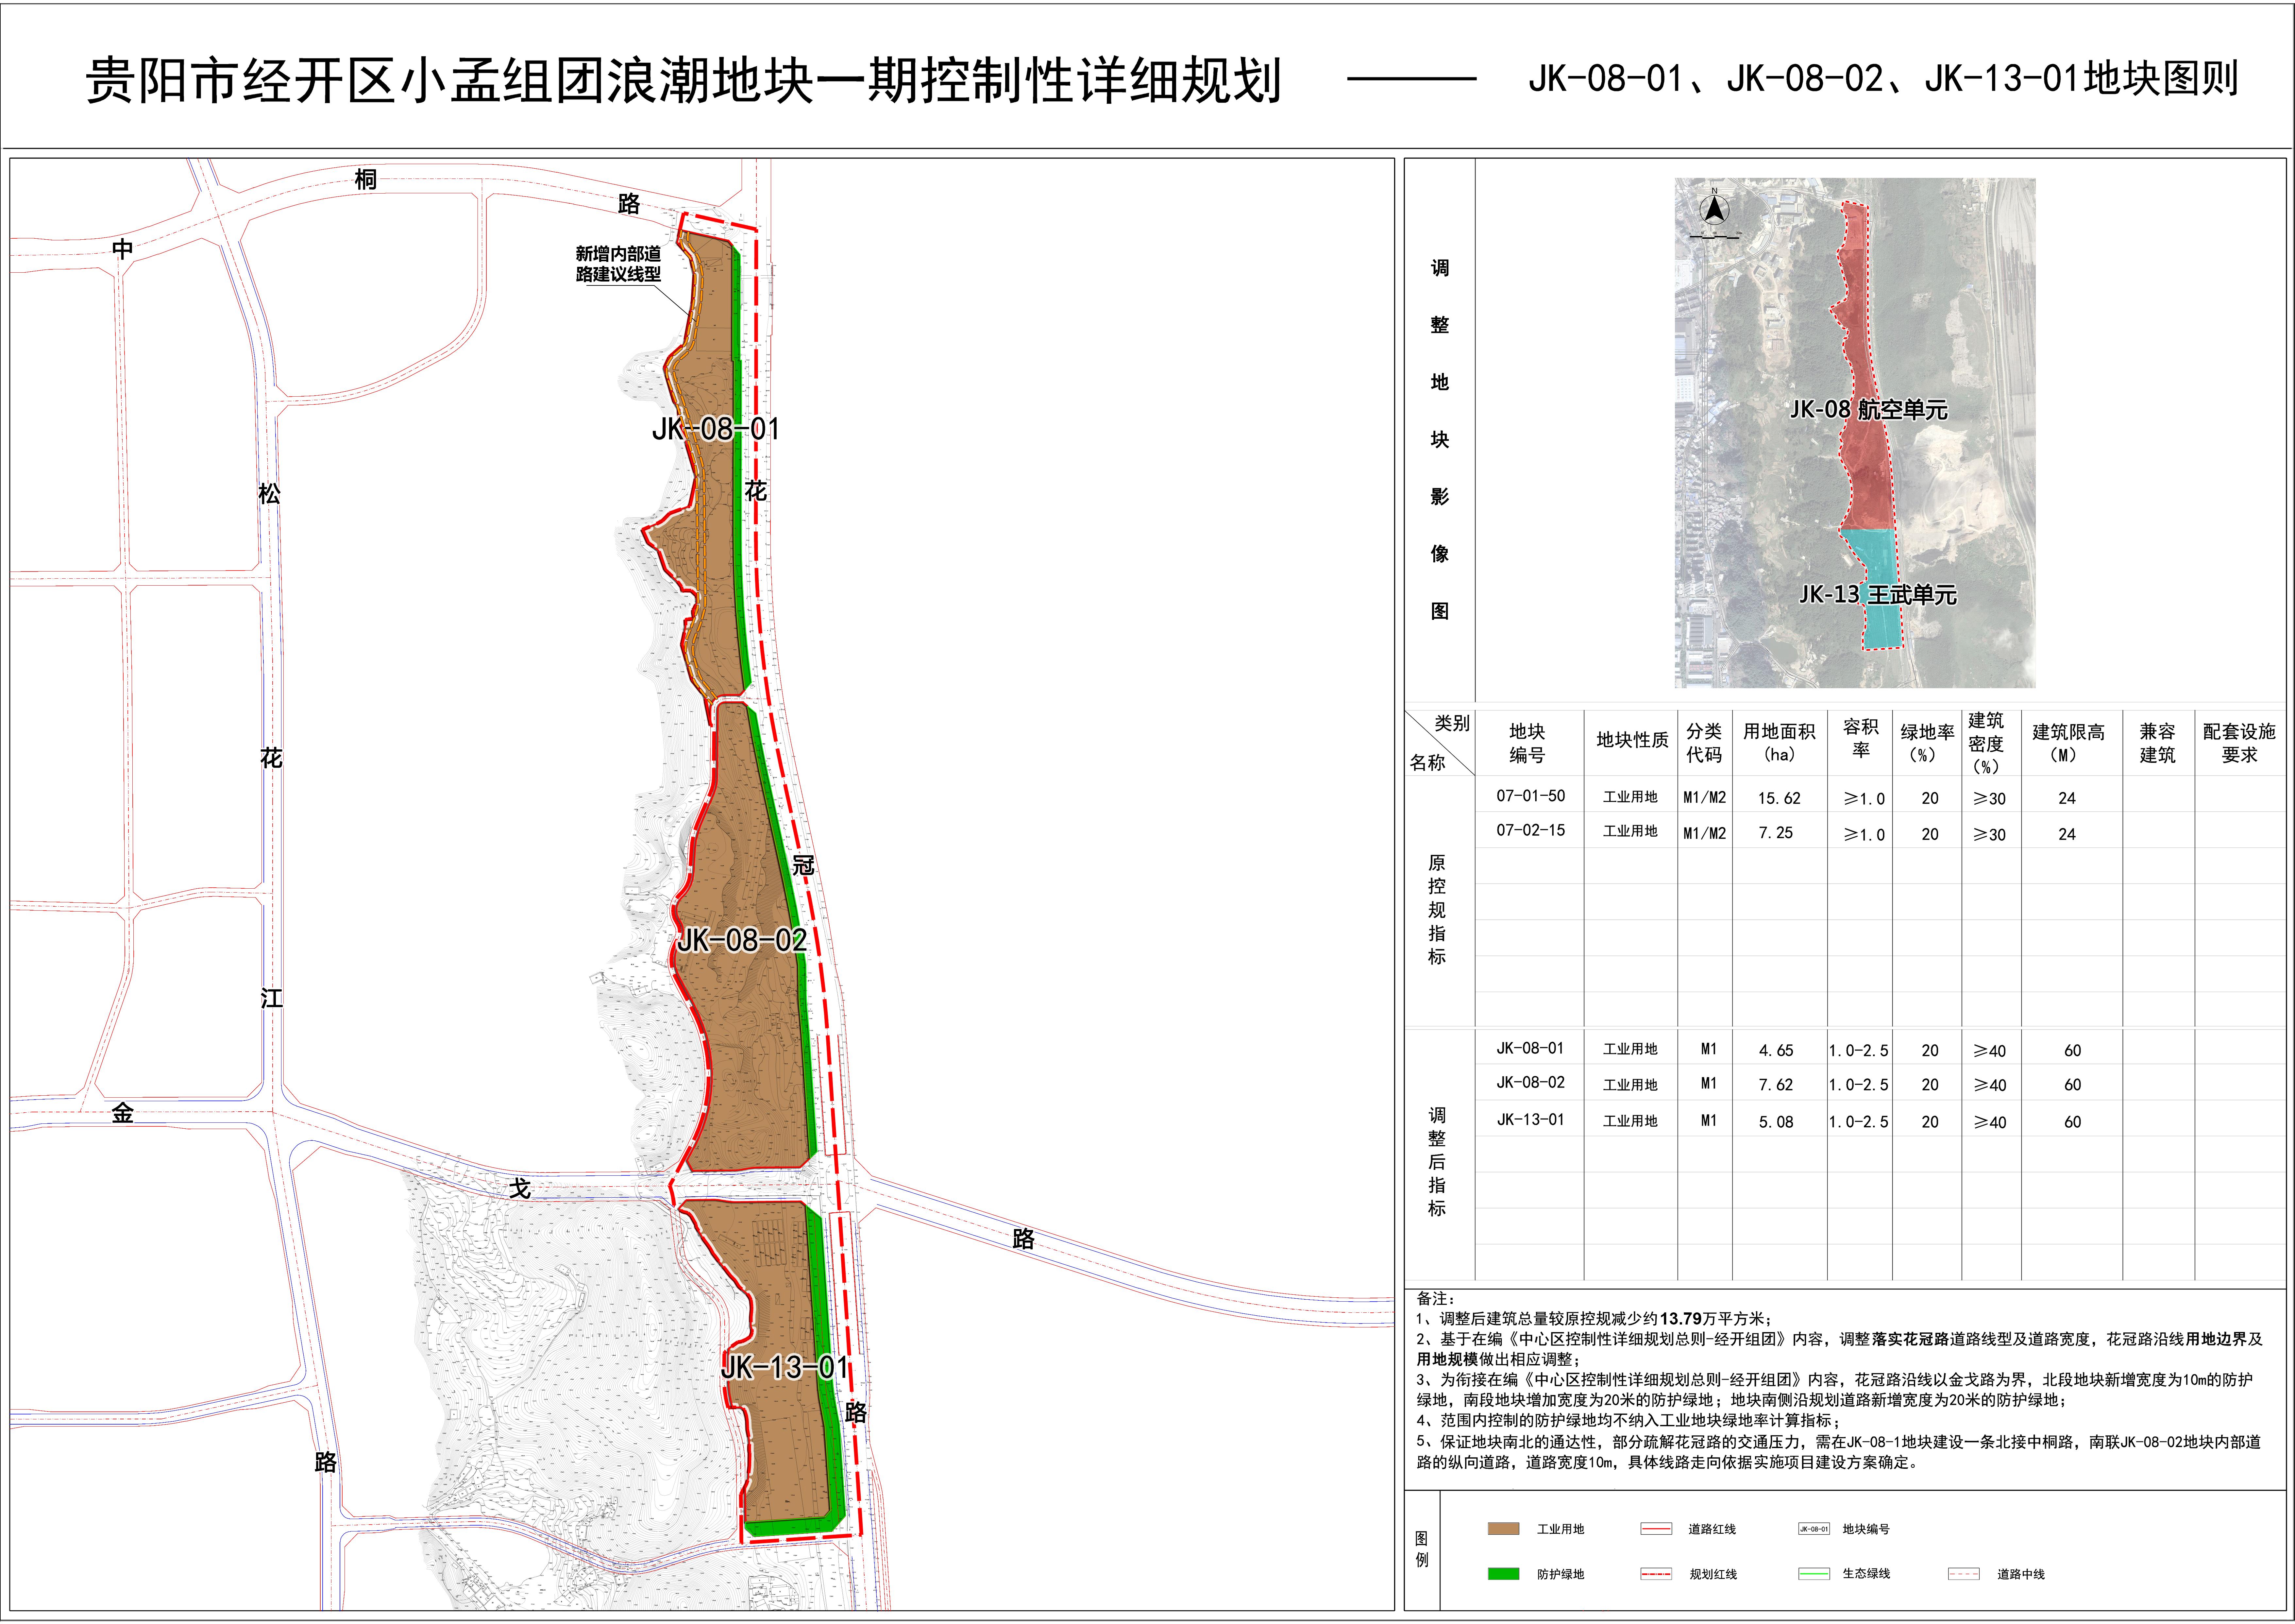Click the 地块性质 table column header
Image resolution: width=2295 pixels, height=1624 pixels.
(x=1632, y=740)
